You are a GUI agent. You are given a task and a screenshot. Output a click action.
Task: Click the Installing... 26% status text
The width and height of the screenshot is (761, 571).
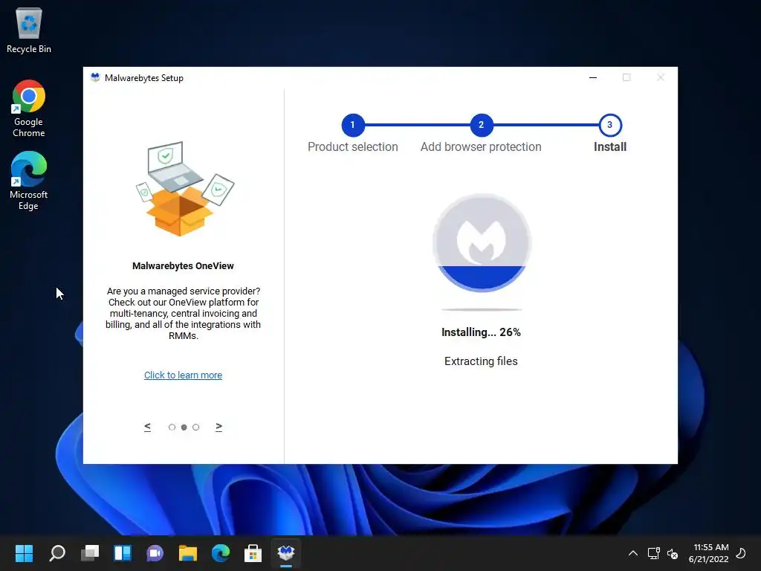tap(481, 332)
